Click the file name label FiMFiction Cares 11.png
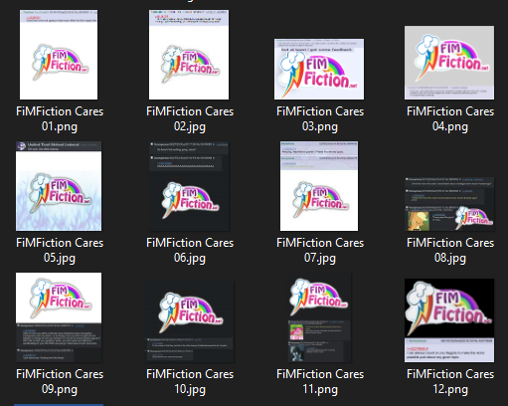508x406 pixels. [320, 381]
